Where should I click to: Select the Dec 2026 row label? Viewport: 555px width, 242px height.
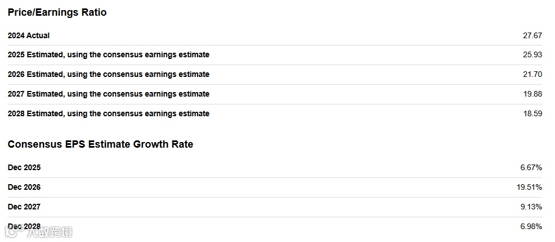coord(24,187)
